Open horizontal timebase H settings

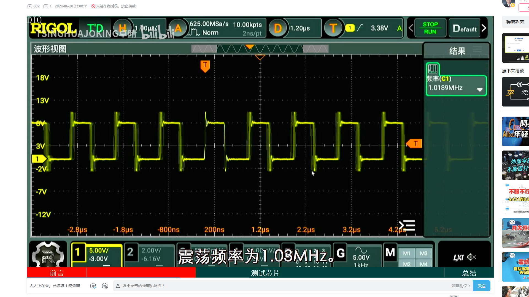[x=122, y=28]
